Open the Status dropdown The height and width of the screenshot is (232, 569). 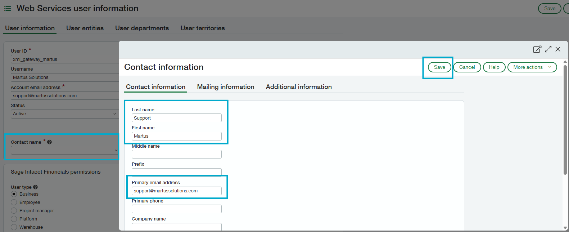click(65, 114)
